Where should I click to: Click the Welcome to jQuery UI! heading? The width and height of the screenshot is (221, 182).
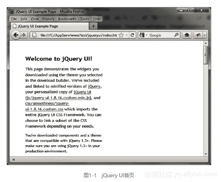pyautogui.click(x=59, y=59)
